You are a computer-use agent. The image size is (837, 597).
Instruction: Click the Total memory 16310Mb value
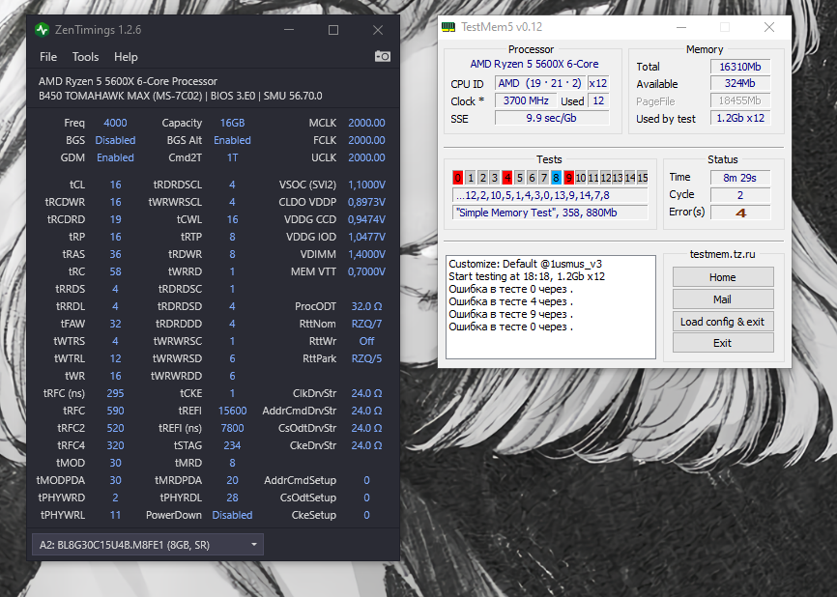coord(740,67)
